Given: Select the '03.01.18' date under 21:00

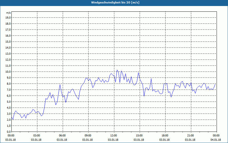Looking at the screenshot, I should tap(190, 140).
